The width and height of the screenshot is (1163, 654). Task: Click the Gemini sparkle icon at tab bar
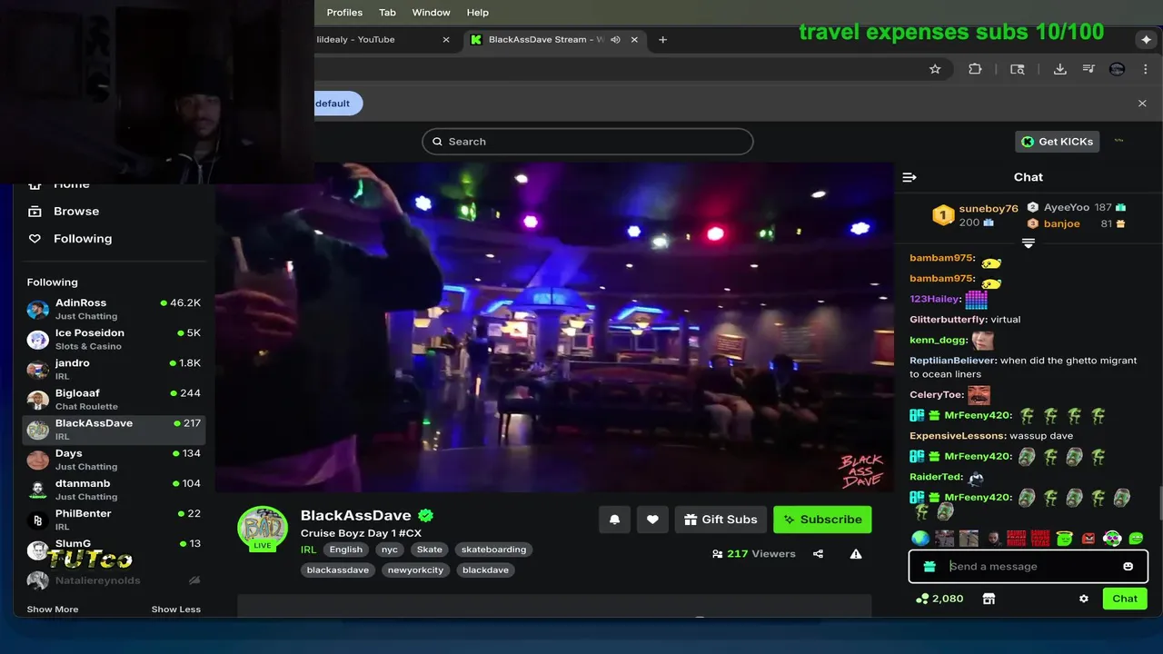pyautogui.click(x=1146, y=40)
